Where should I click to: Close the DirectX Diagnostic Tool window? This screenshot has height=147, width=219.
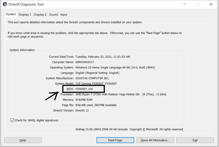point(211,4)
